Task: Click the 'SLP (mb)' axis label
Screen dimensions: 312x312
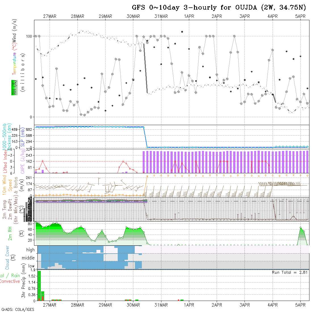Action: [22, 137]
